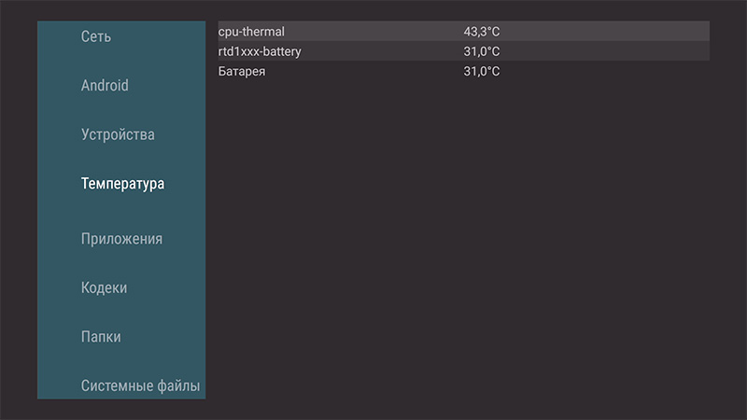
Task: Click the 43,3°C temperature value
Action: click(x=482, y=32)
